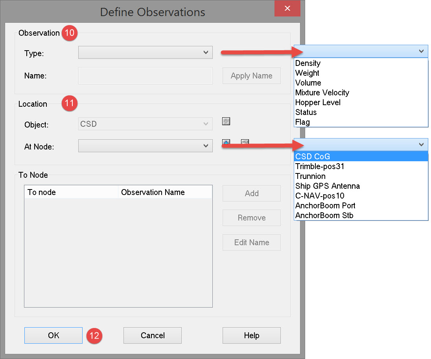Click the 'Observation Name' column header
Image resolution: width=431 pixels, height=359 pixels.
(x=165, y=192)
